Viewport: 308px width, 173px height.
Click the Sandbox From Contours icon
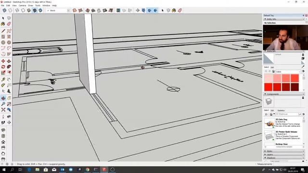coord(75,11)
